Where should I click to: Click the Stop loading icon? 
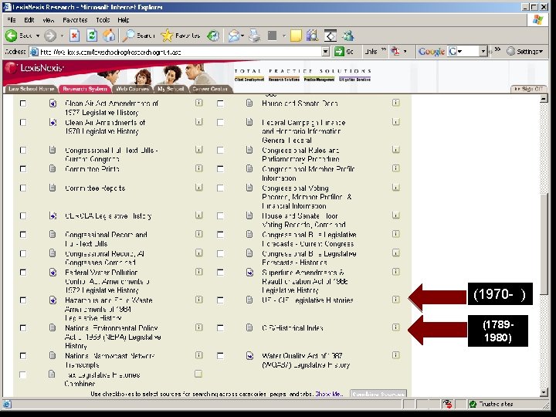click(74, 36)
